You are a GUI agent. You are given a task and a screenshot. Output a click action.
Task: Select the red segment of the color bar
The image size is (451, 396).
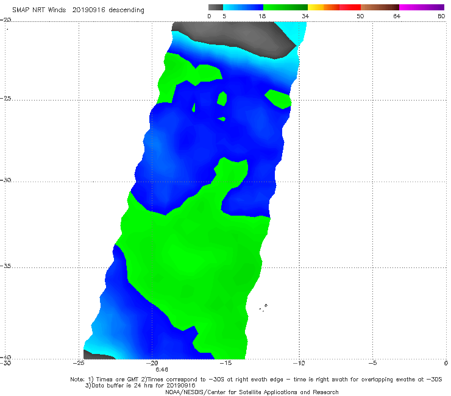point(350,7)
